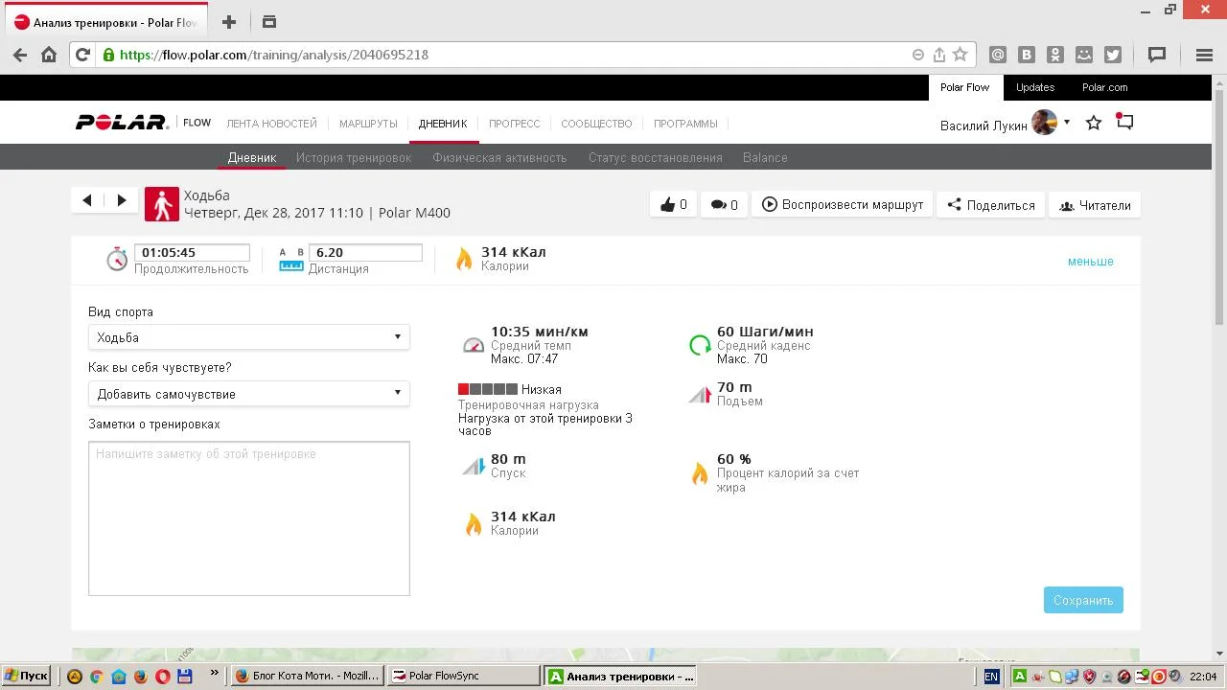Open the Odnoklassniki toolbar icon
1227x690 pixels.
pos(1055,55)
